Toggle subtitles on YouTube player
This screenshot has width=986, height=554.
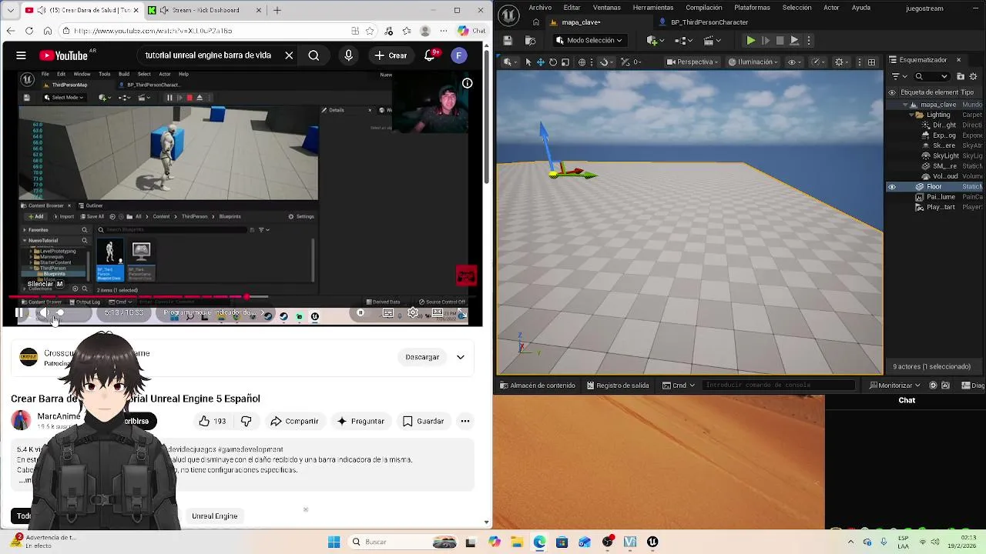coord(388,312)
